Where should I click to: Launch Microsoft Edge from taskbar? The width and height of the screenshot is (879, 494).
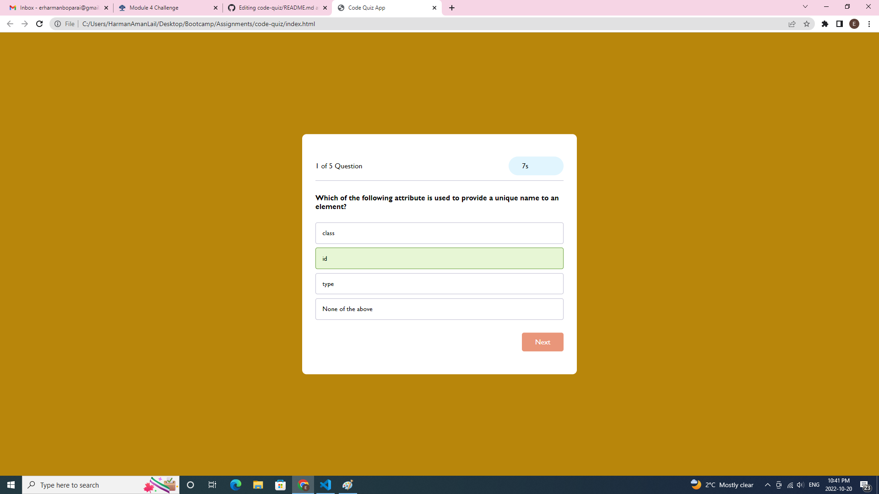pyautogui.click(x=236, y=485)
